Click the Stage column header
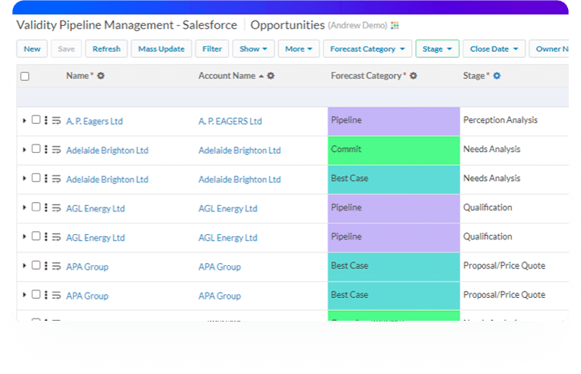This screenshot has width=581, height=374. (474, 76)
